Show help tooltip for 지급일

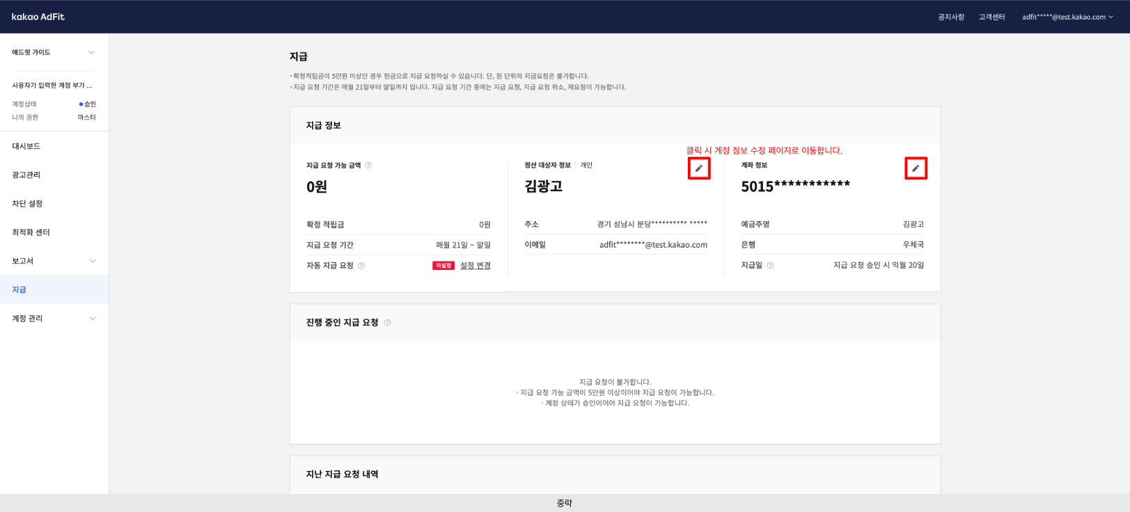point(770,265)
